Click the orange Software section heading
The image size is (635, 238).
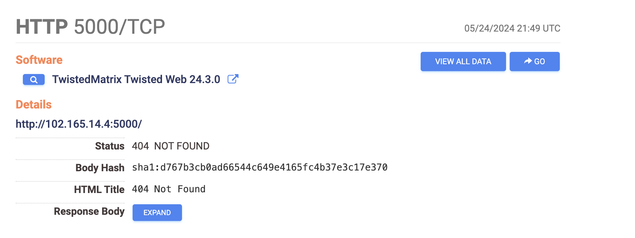coord(39,60)
